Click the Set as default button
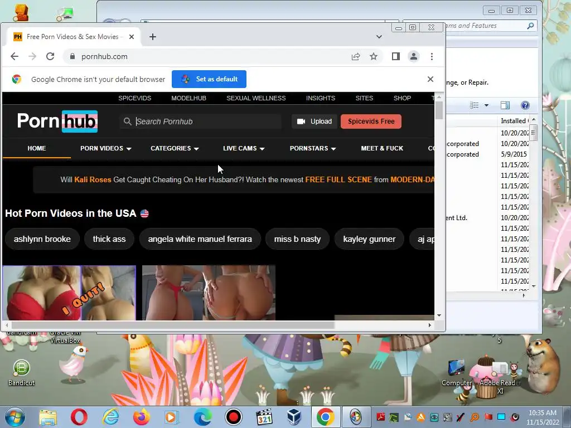Viewport: 571px width, 428px height. click(209, 79)
